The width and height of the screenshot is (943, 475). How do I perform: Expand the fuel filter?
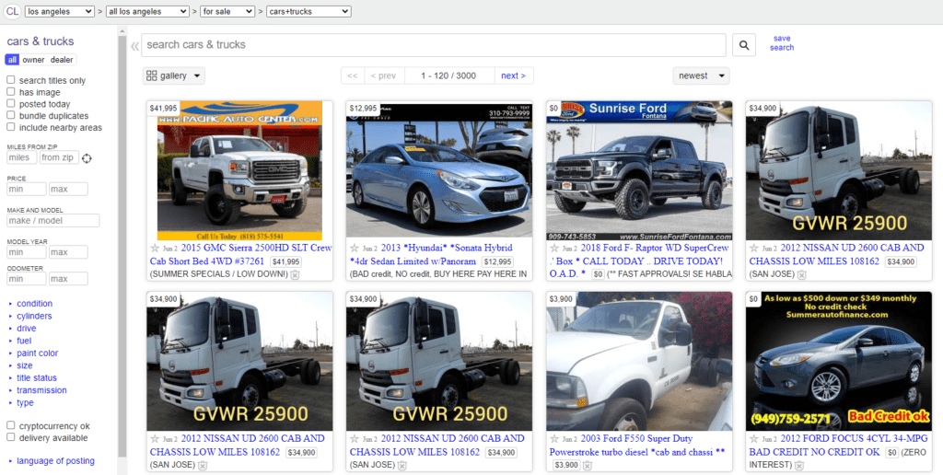point(24,341)
